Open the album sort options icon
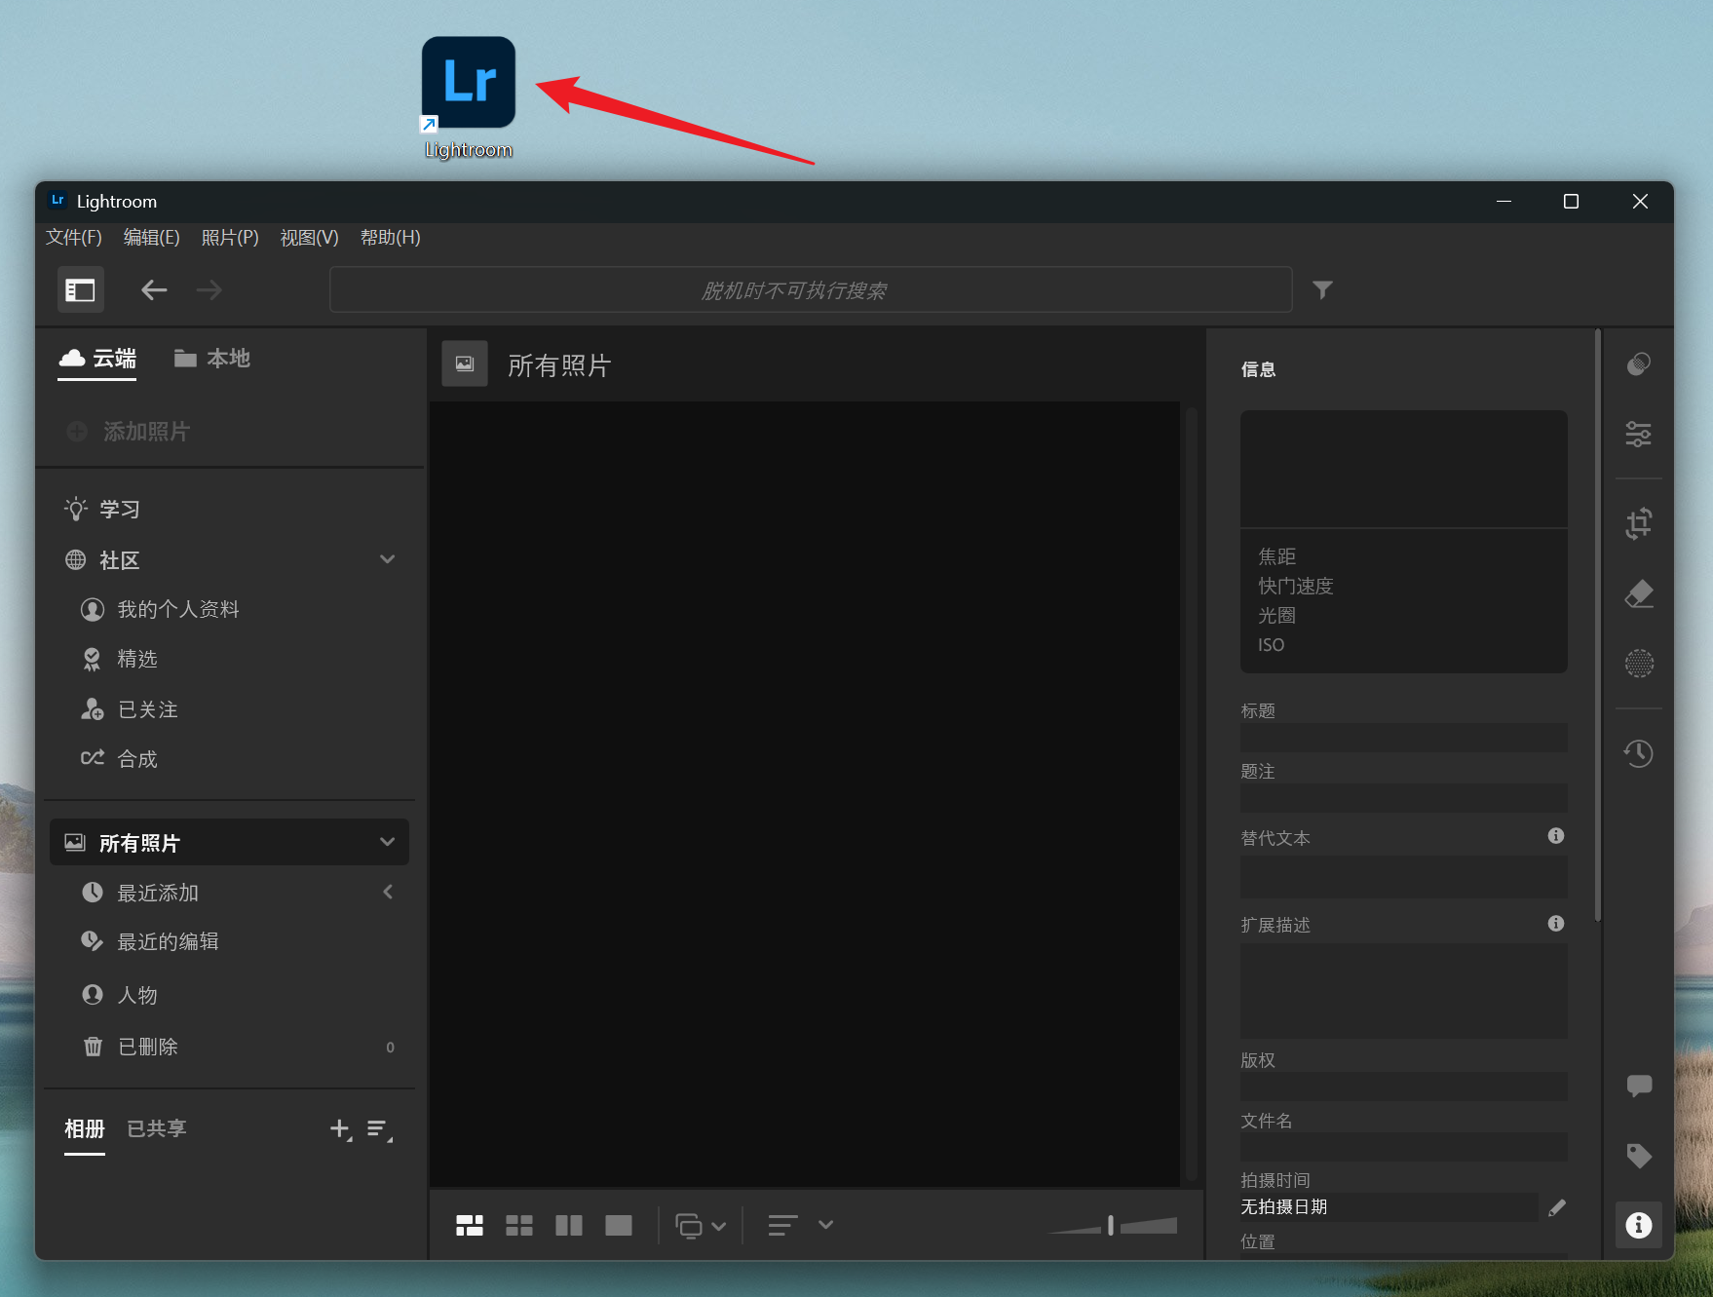This screenshot has width=1713, height=1297. pos(379,1129)
